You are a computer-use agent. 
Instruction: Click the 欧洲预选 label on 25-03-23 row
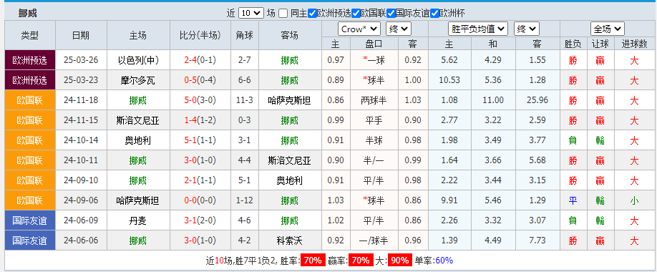click(30, 79)
